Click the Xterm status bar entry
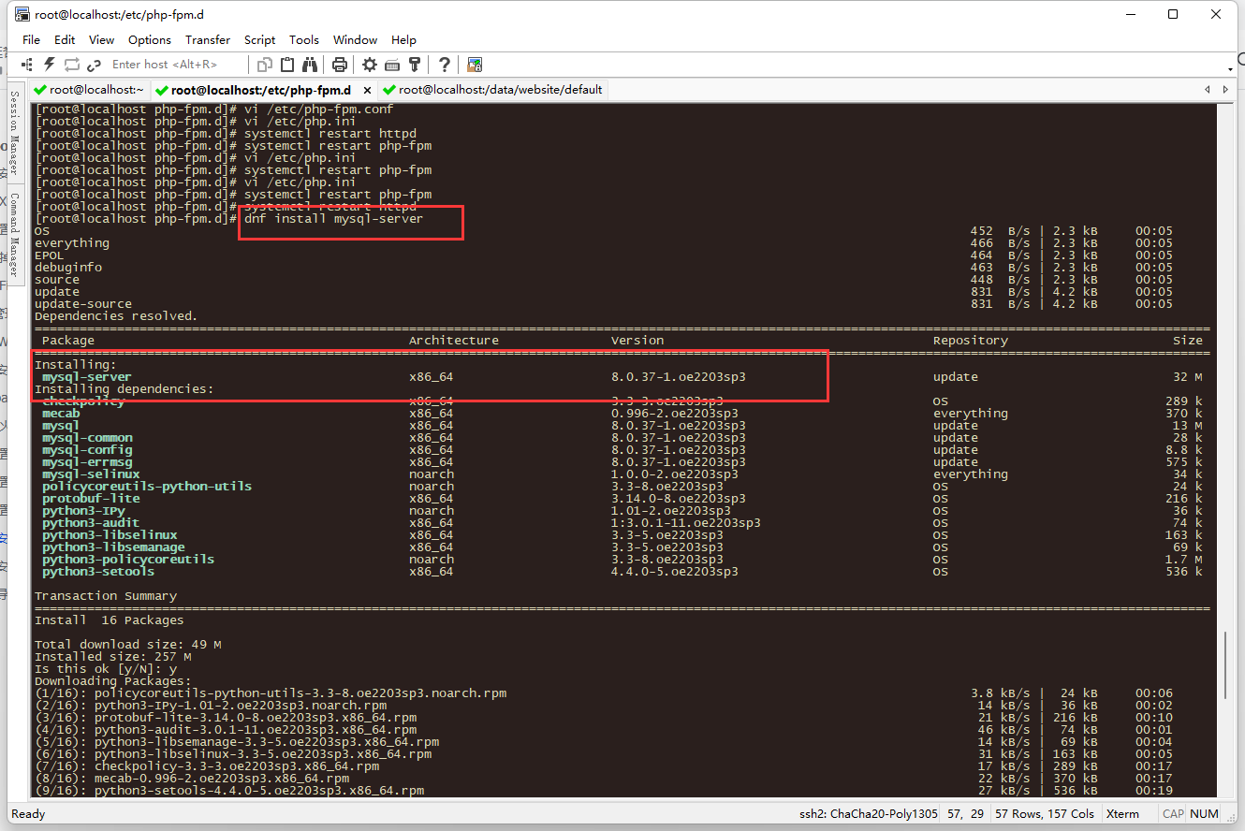Screen dimensions: 1245x831 coord(1122,814)
